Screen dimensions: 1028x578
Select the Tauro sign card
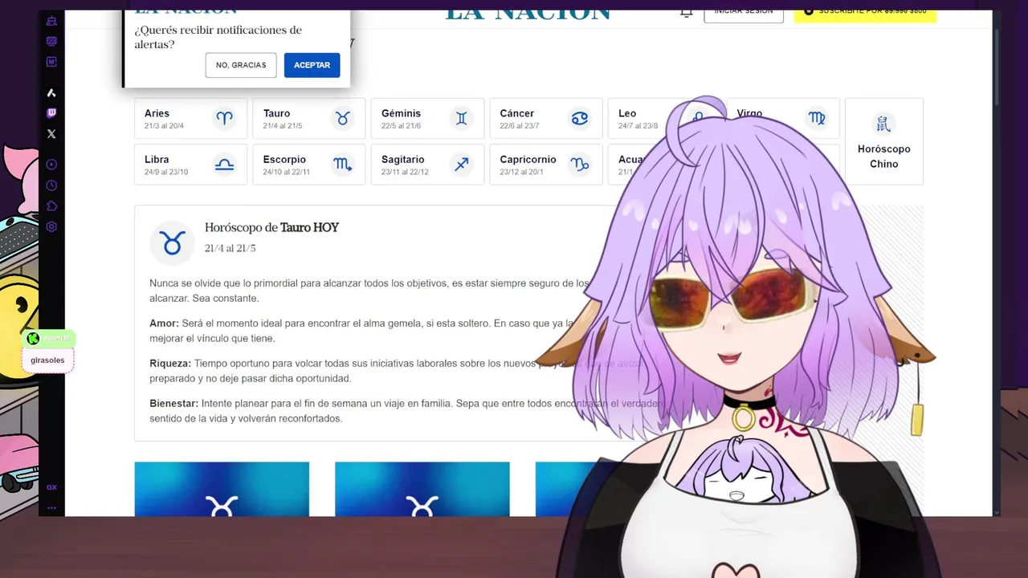(309, 119)
